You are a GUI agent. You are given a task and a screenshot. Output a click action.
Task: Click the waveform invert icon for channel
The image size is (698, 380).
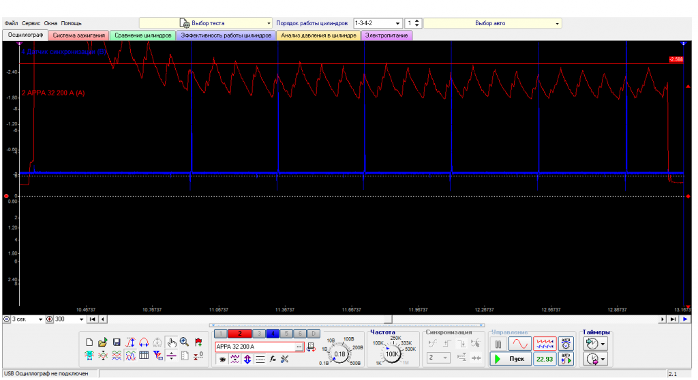click(234, 359)
